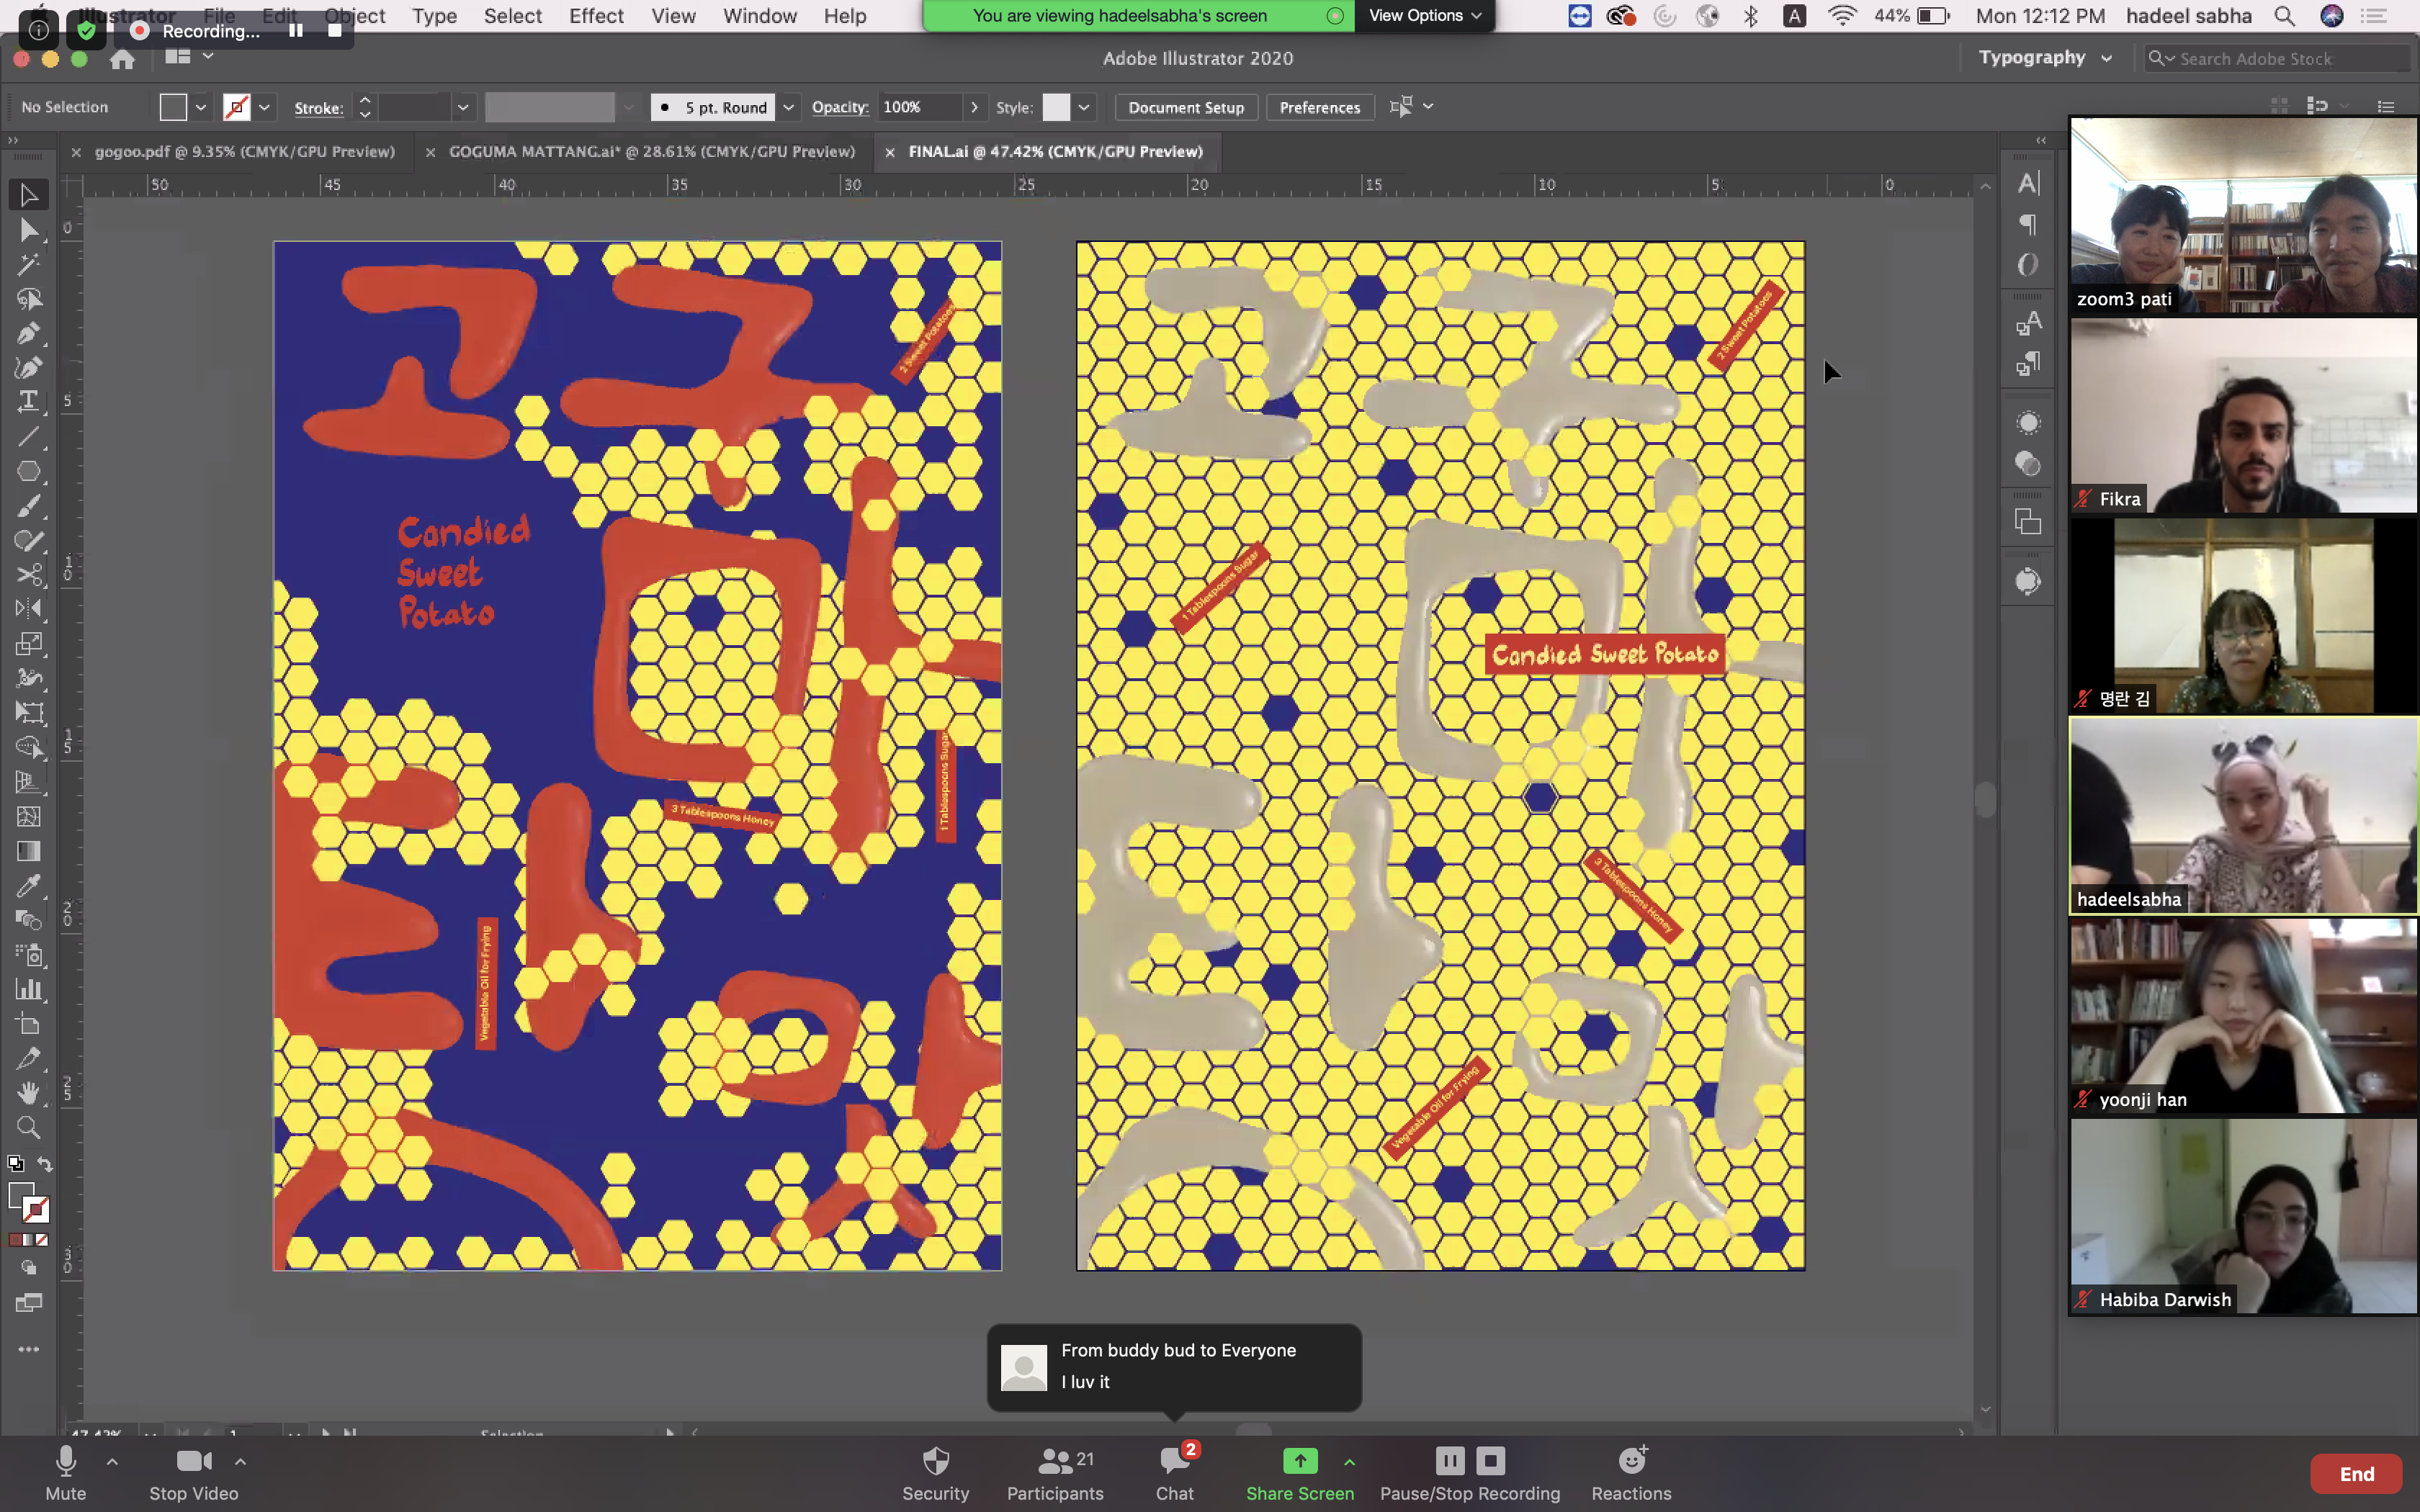Image resolution: width=2420 pixels, height=1512 pixels.
Task: Open the Paragraph panel icon
Action: pos(2027,224)
